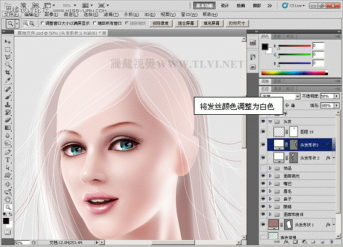Screen dimensions: 343x247
Task: Open the blend mode dropdown
Action: [298, 96]
